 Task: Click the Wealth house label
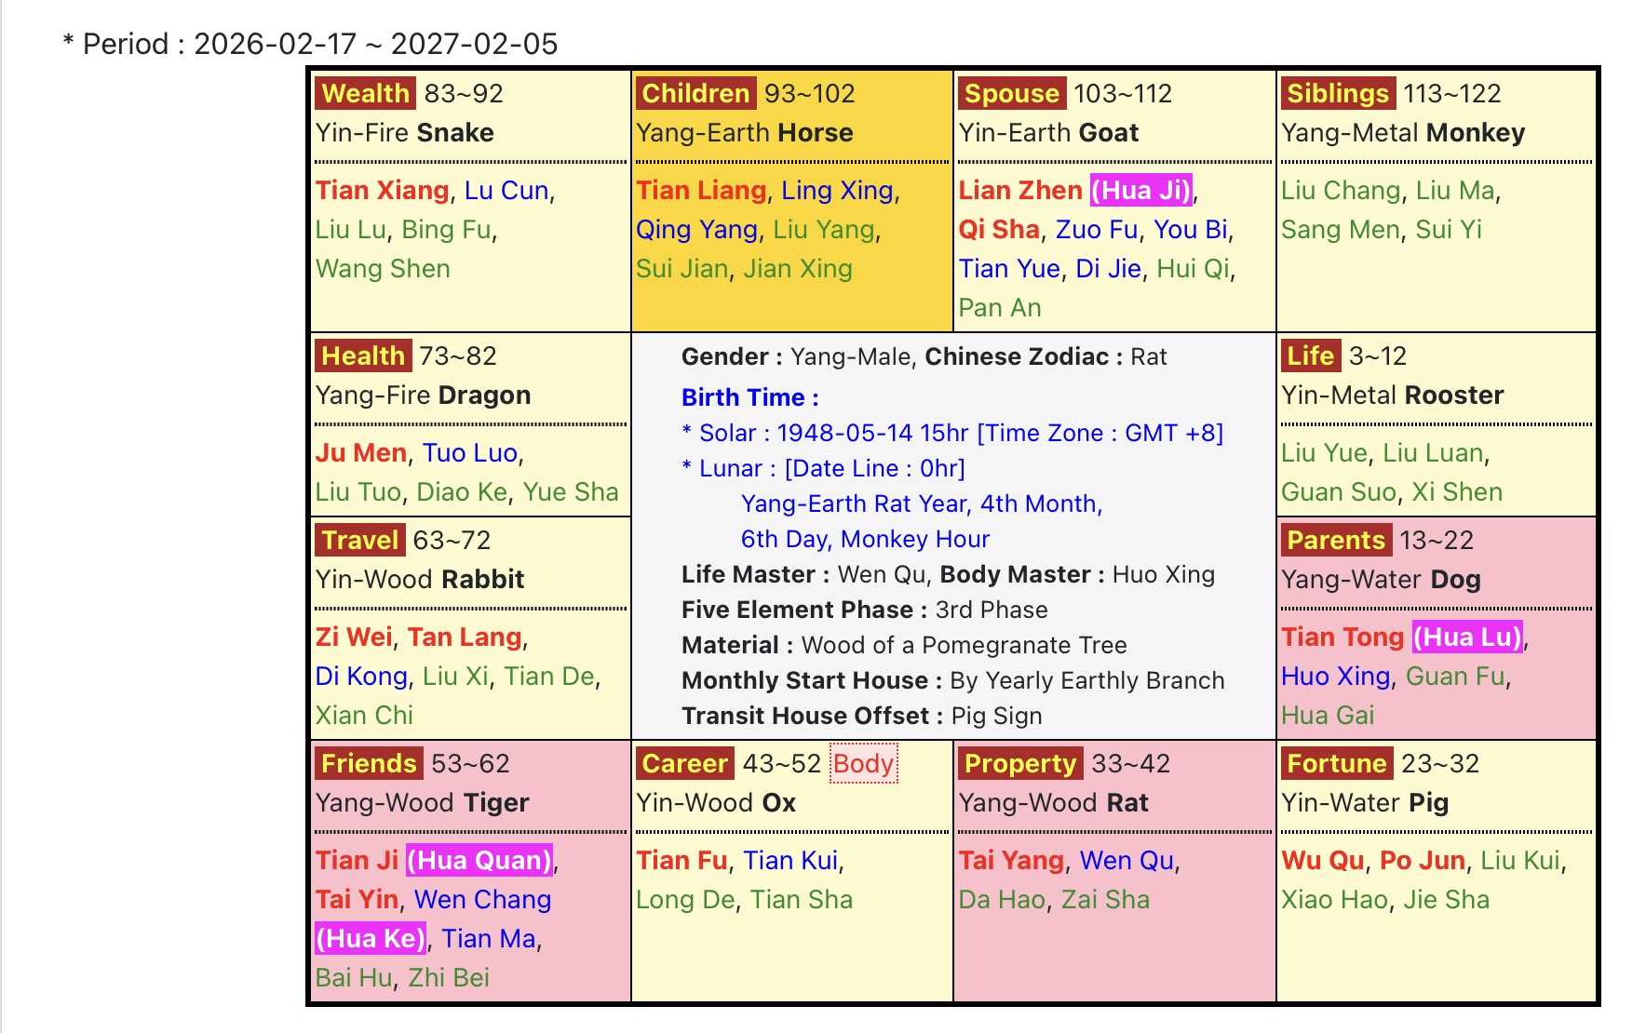click(365, 93)
